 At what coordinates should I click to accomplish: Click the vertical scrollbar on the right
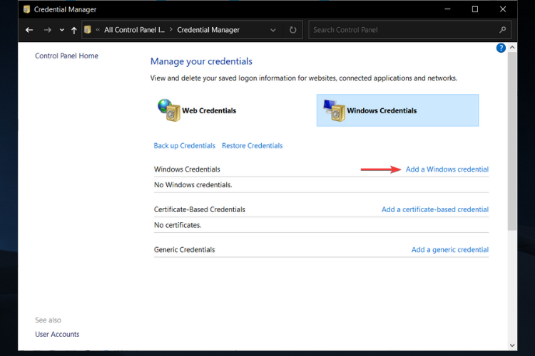pos(512,142)
